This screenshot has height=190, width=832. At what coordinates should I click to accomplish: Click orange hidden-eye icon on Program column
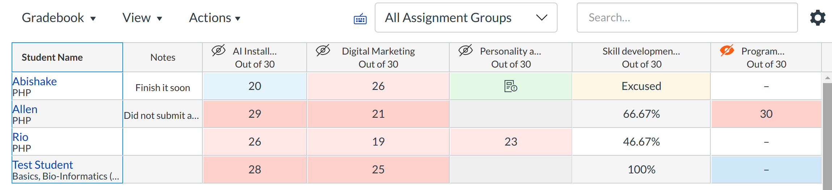pos(727,51)
